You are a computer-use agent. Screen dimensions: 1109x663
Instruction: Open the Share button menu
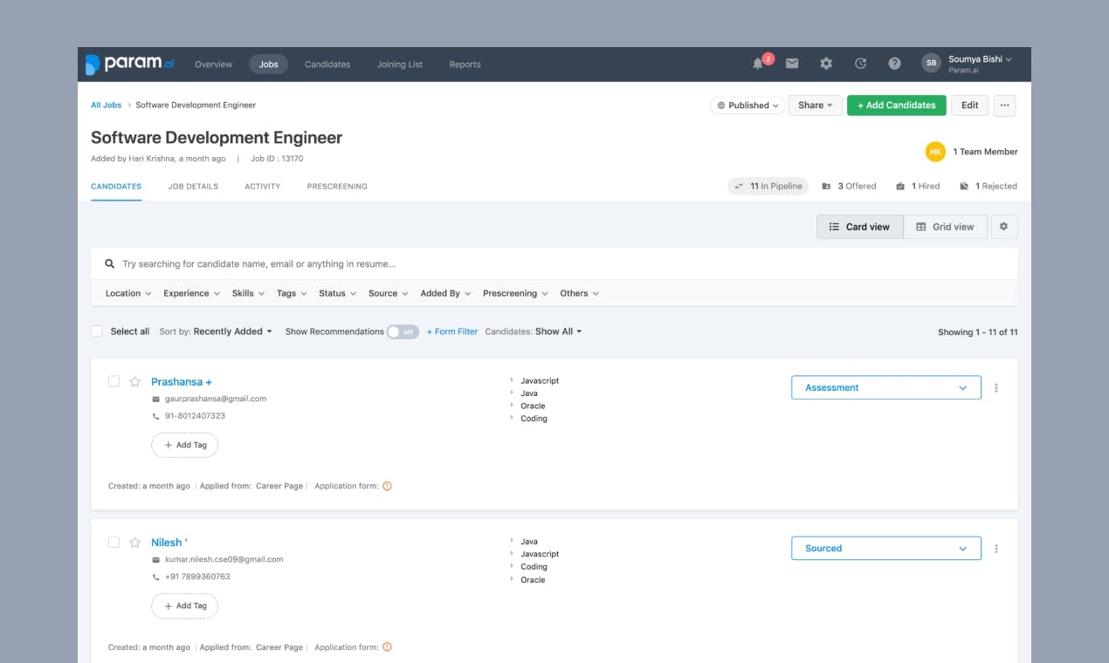click(x=816, y=106)
